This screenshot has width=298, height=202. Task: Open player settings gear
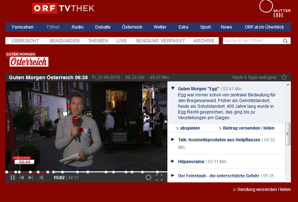(x=148, y=177)
